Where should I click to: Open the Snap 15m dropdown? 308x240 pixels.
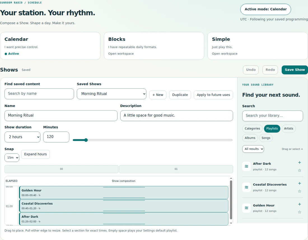click(x=12, y=157)
